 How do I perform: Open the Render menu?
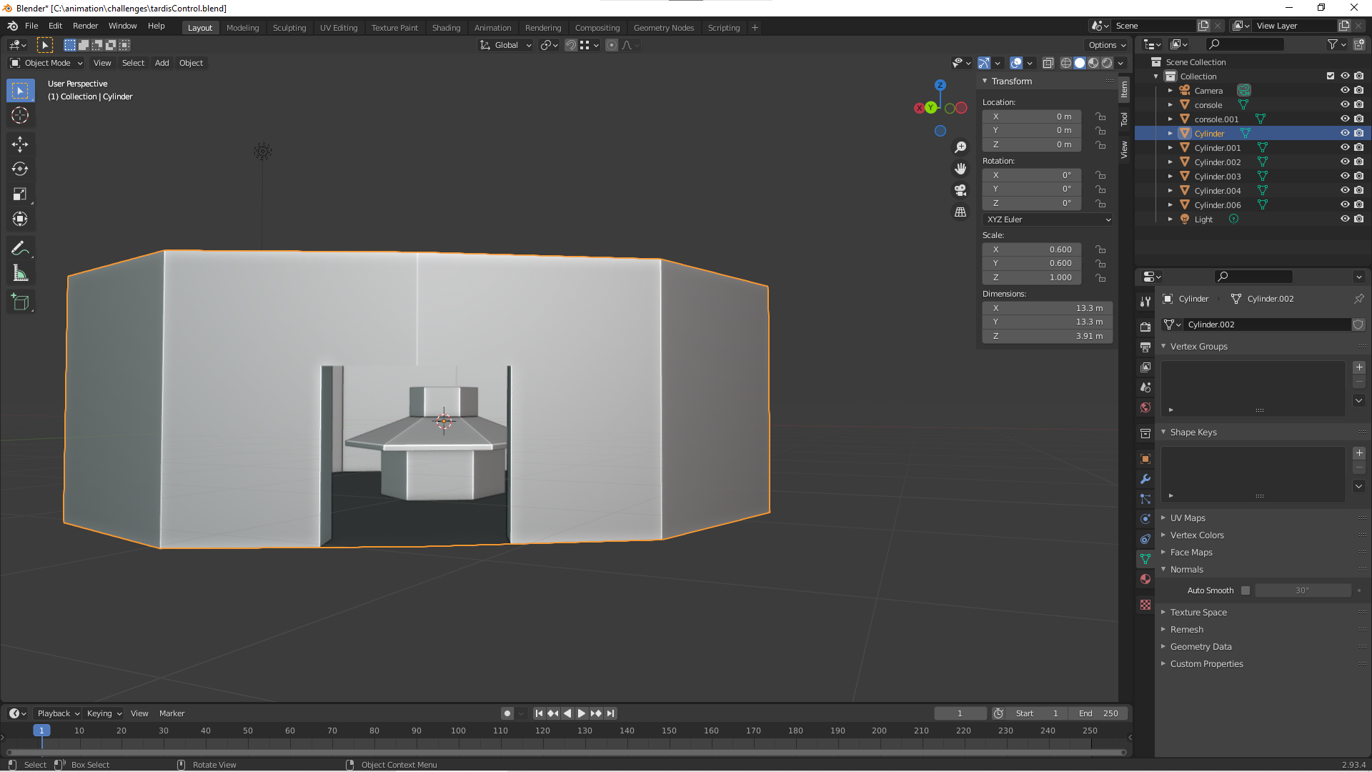(x=85, y=26)
